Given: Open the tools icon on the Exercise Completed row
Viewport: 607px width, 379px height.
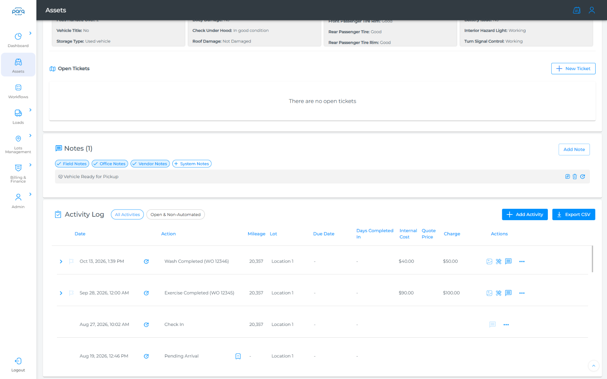Looking at the screenshot, I should [498, 293].
